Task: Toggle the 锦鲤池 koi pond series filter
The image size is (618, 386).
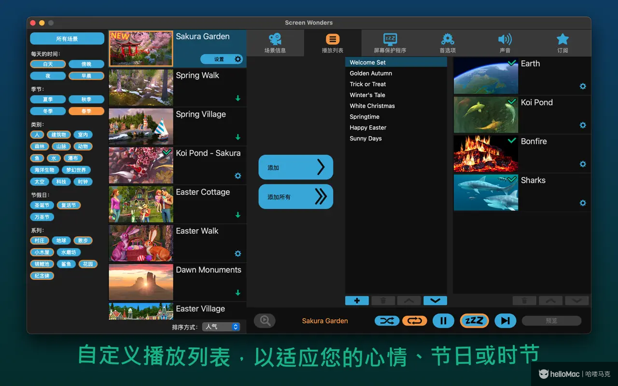Action: (x=42, y=264)
